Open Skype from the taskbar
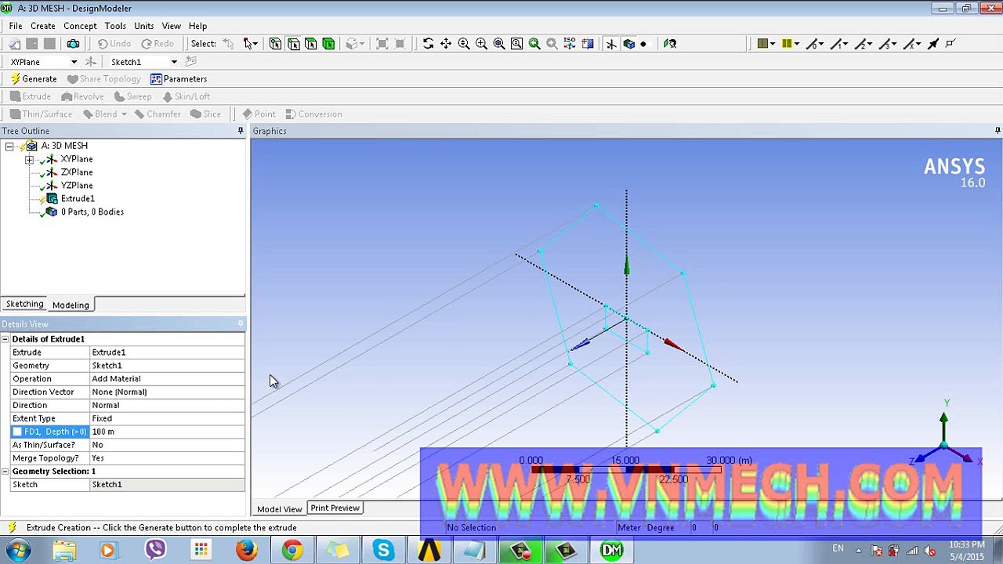 pos(383,551)
